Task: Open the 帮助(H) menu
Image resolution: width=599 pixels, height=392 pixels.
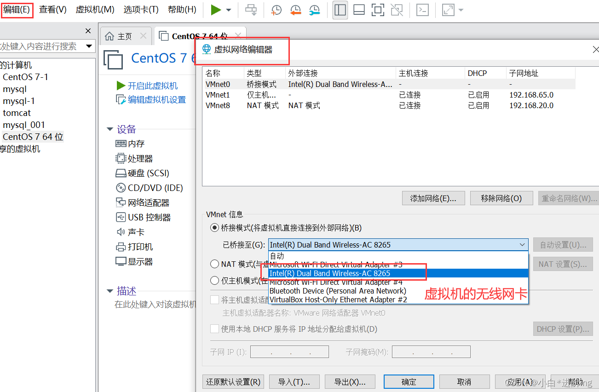Action: 182,10
